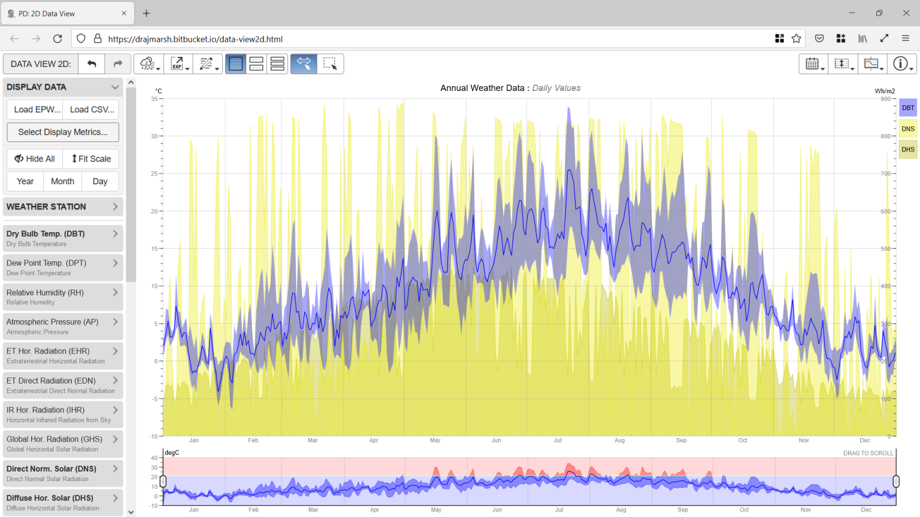Click the undo arrow in toolbar
This screenshot has width=920, height=517.
coord(92,64)
